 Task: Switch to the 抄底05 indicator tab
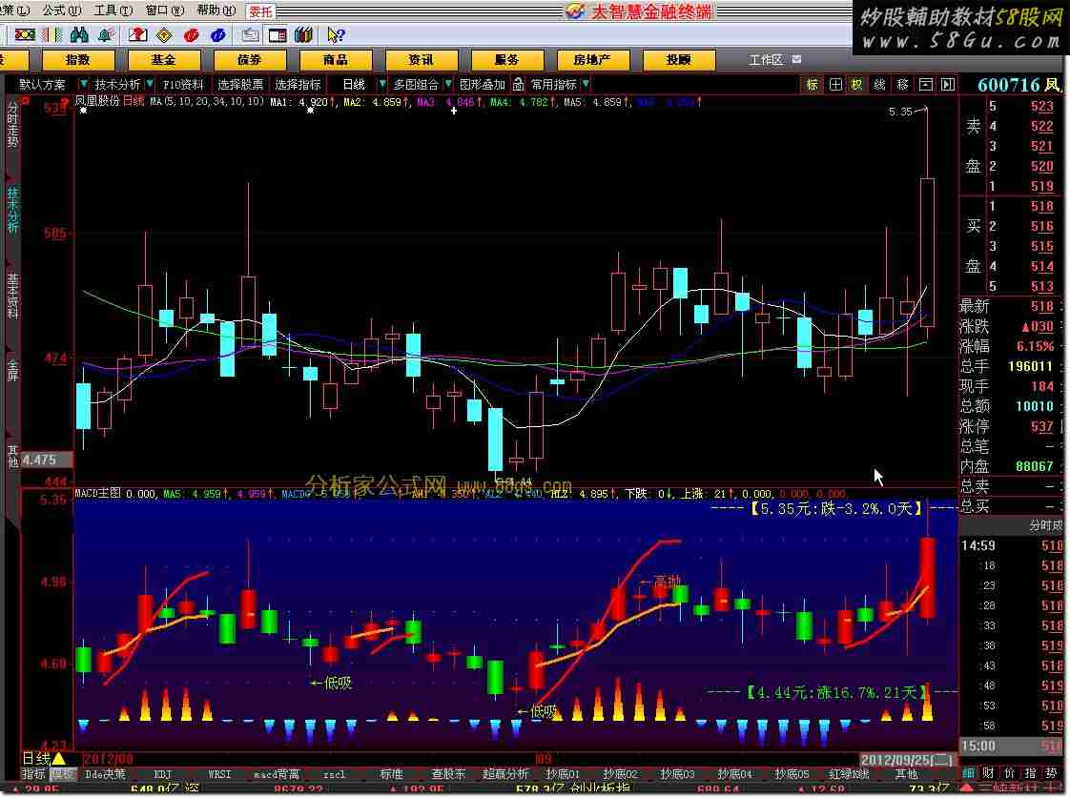[x=792, y=774]
